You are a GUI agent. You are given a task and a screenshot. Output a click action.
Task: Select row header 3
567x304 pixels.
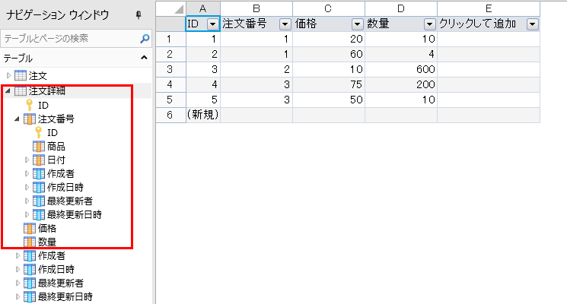tap(170, 69)
